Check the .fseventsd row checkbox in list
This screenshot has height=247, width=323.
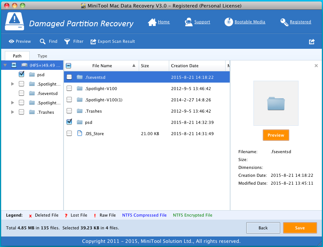pyautogui.click(x=69, y=77)
